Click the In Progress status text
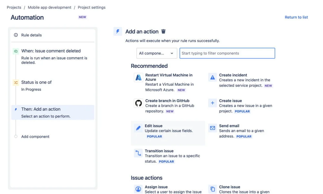This screenshot has height=194, width=323. (x=31, y=89)
